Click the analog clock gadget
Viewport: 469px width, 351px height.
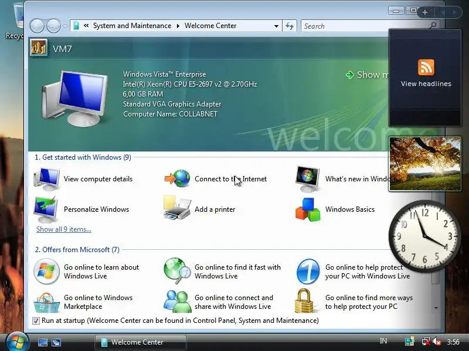[424, 236]
